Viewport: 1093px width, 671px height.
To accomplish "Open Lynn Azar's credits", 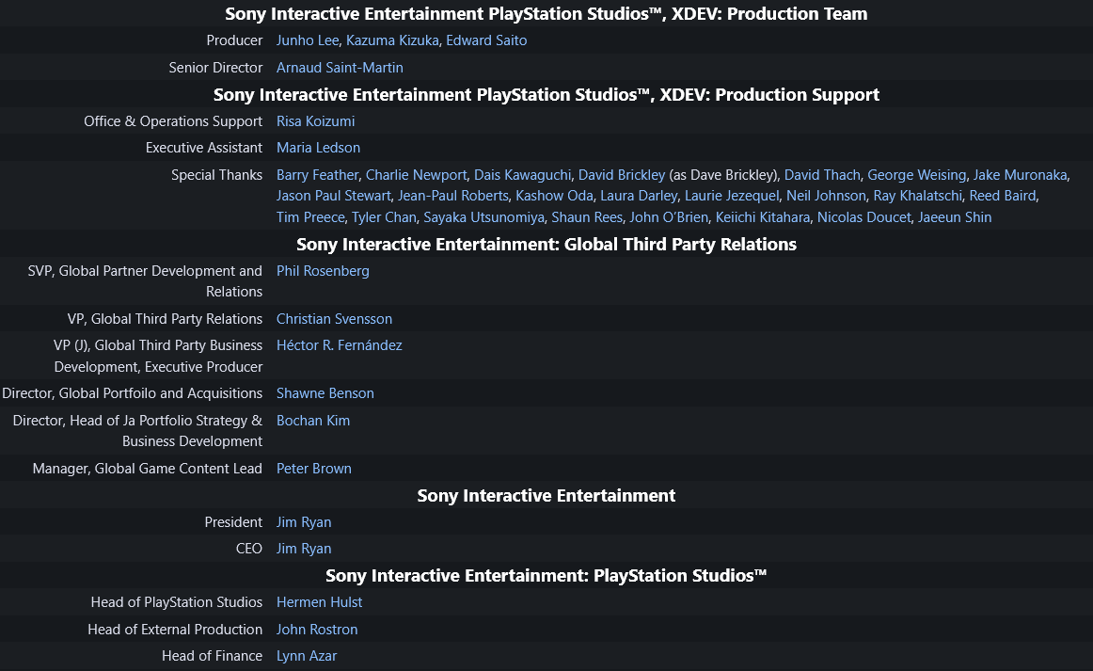I will [x=306, y=656].
